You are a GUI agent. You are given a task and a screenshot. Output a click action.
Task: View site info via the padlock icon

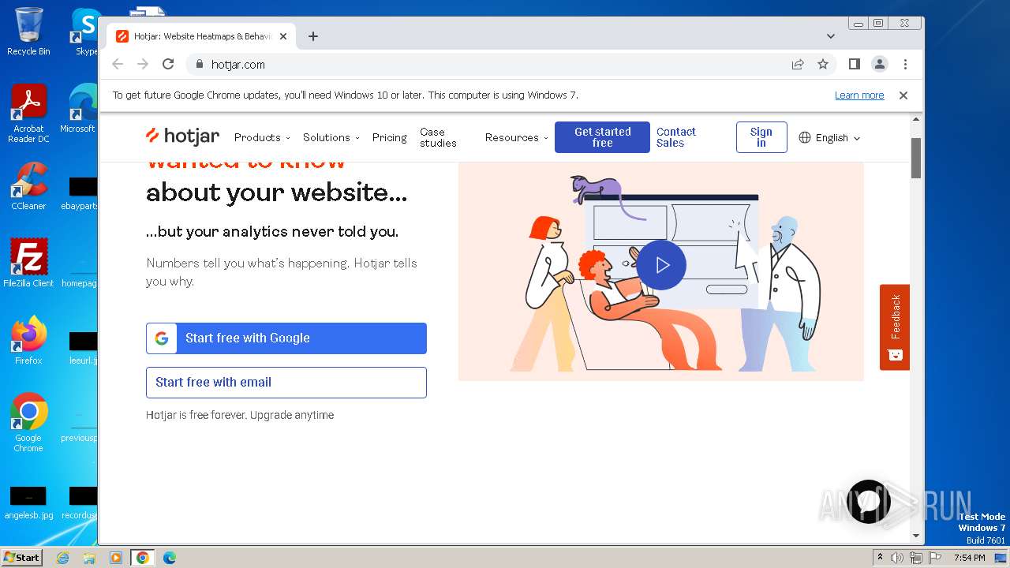click(x=199, y=64)
